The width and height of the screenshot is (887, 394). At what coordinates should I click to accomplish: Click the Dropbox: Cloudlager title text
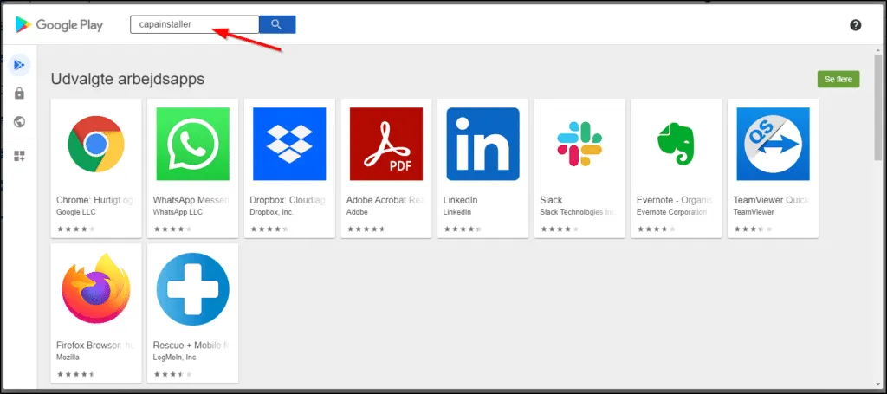click(288, 201)
